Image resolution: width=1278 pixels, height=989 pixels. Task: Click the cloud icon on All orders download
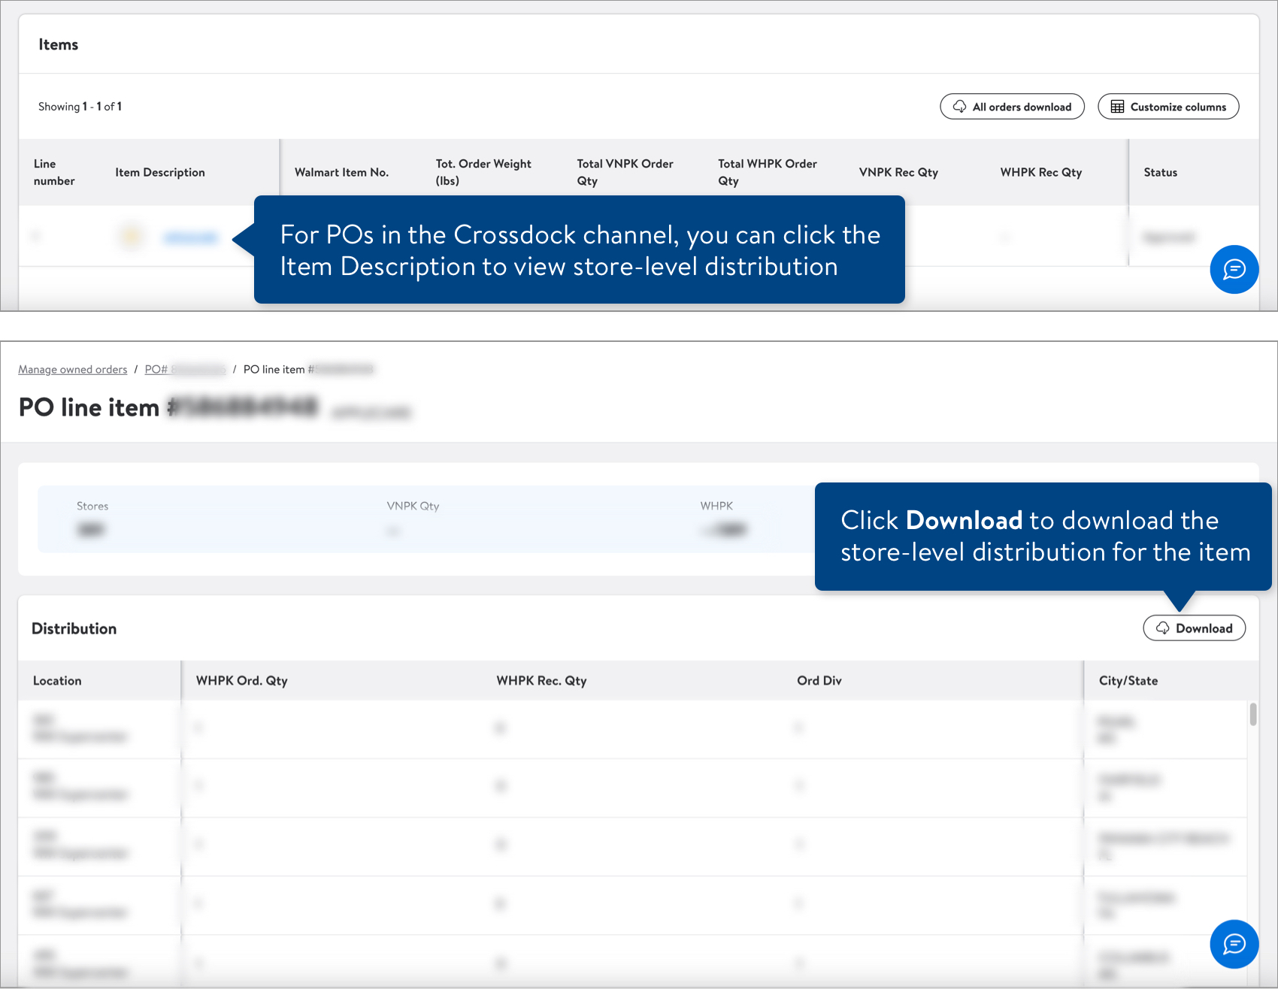(960, 107)
